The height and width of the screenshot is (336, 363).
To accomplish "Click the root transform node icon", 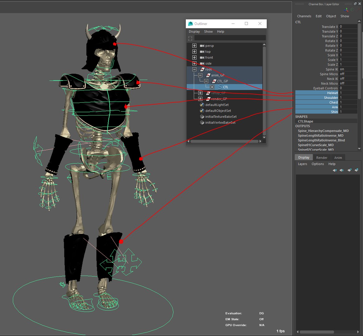I will [202, 69].
